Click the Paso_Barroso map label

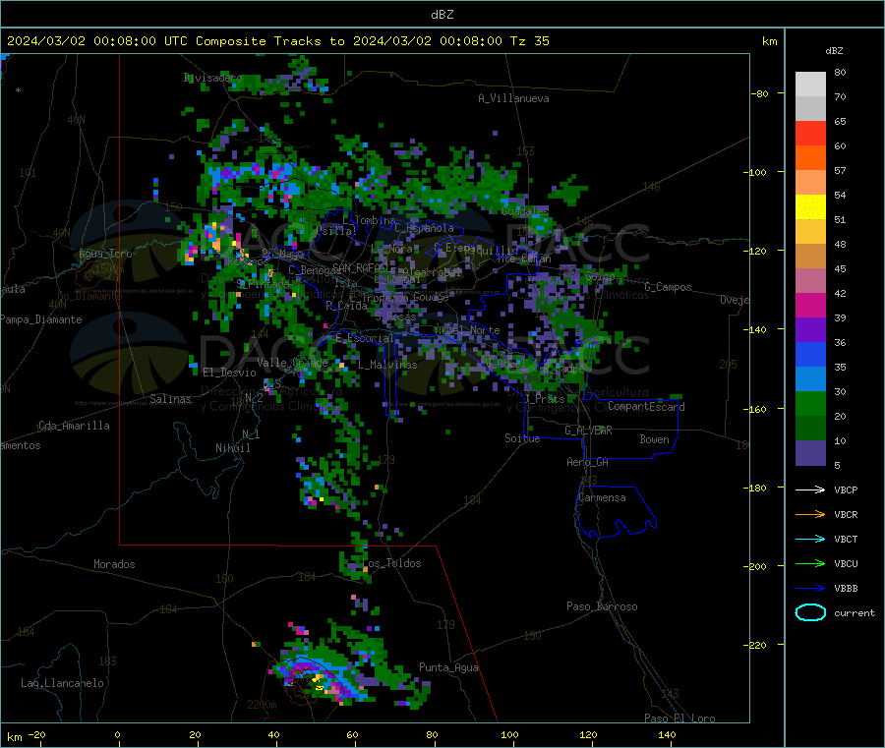click(x=602, y=606)
